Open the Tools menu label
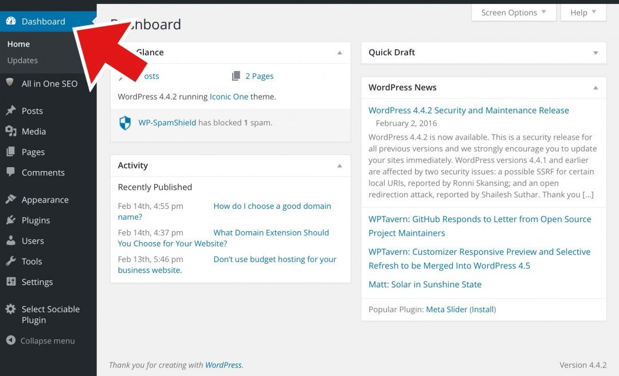The image size is (619, 376). tap(32, 262)
